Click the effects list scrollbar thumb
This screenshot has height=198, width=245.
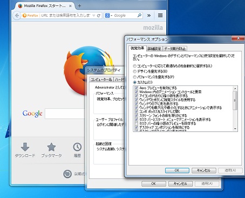pyautogui.click(x=235, y=101)
